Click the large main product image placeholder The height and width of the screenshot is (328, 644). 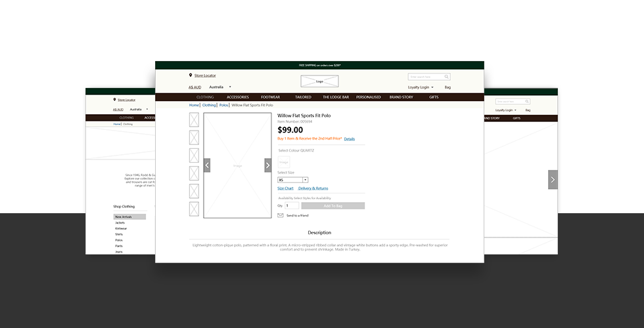pos(237,165)
